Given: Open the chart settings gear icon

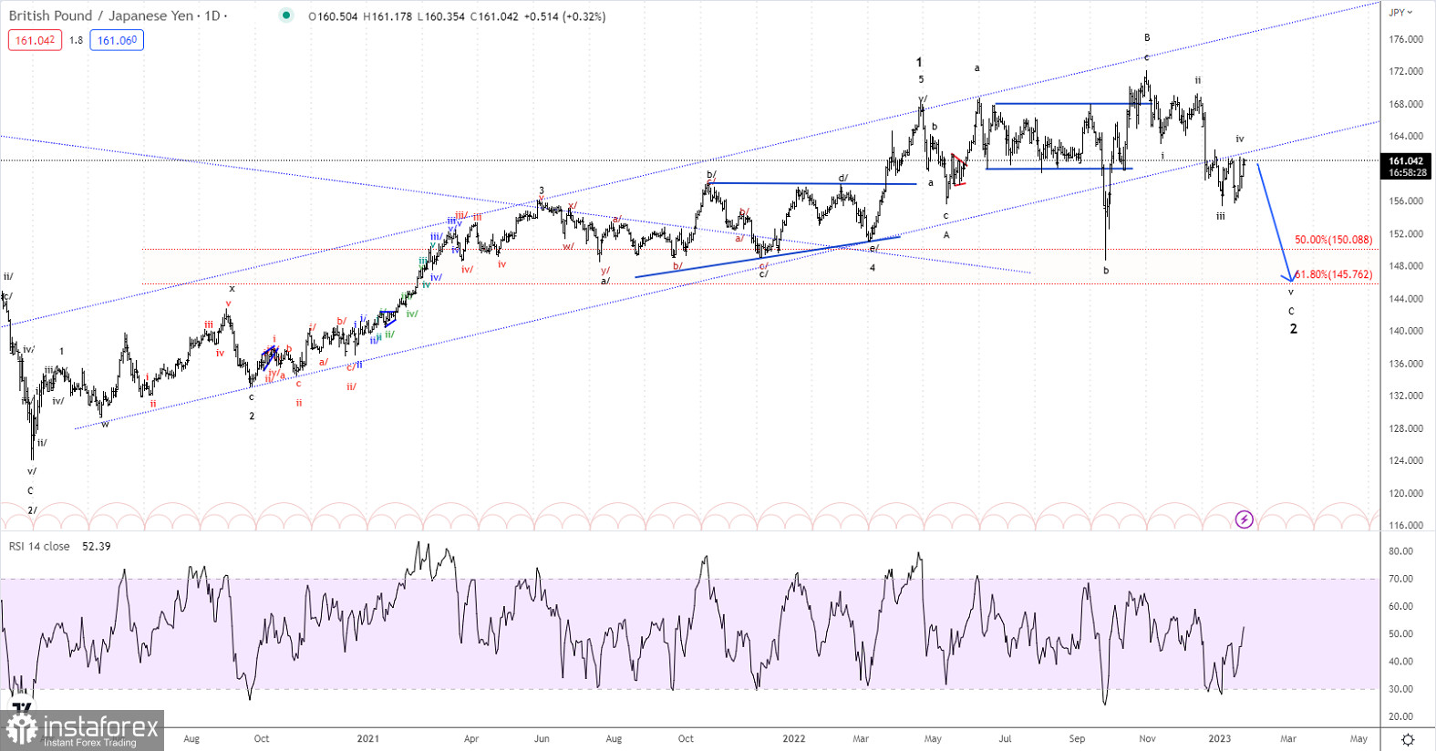Looking at the screenshot, I should point(1408,739).
